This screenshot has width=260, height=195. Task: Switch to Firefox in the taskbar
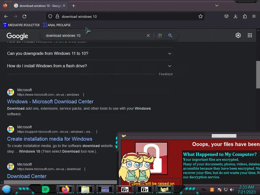[65, 189]
